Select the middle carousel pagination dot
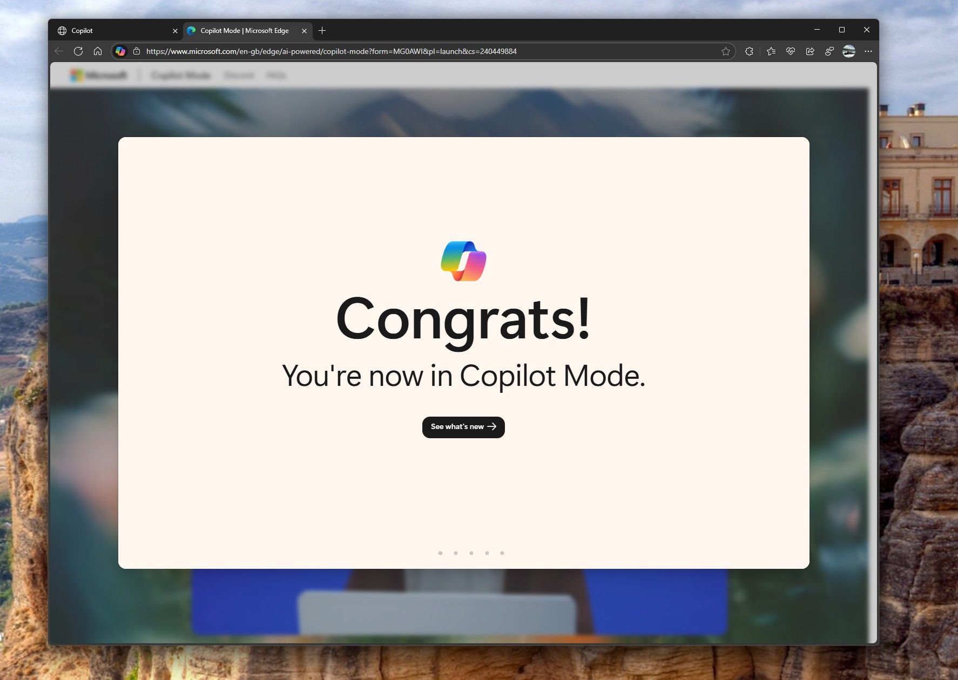 pos(471,553)
